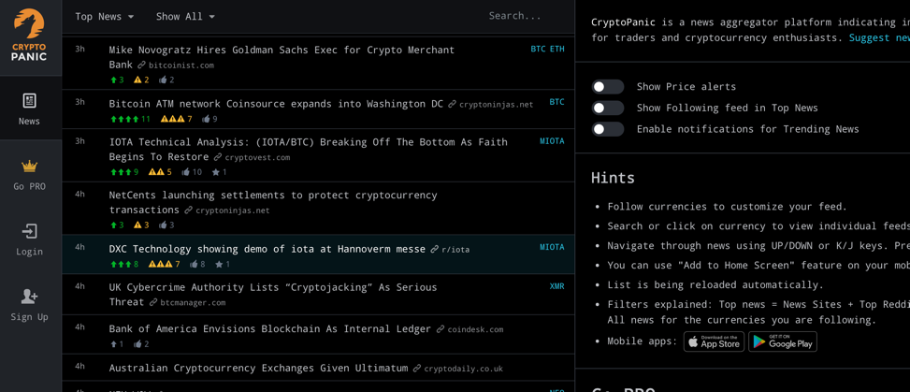Select the MIOTA tag on IOTA analysis story
Image resolution: width=910 pixels, height=392 pixels.
pyautogui.click(x=552, y=141)
